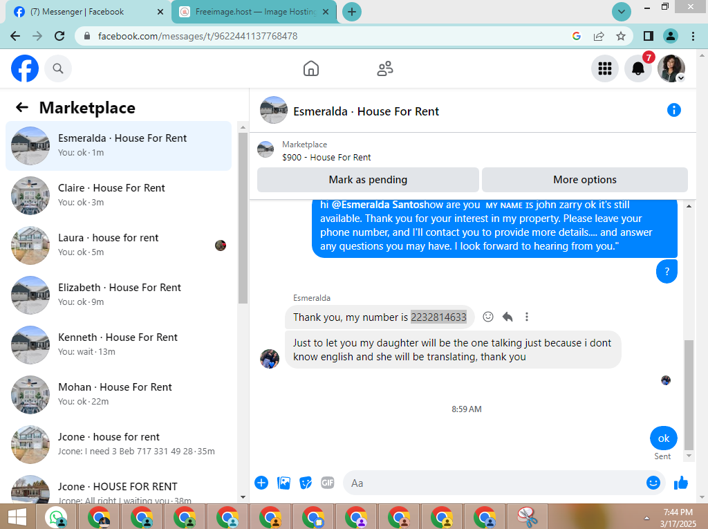Click the Mark as pending button

[x=368, y=180]
